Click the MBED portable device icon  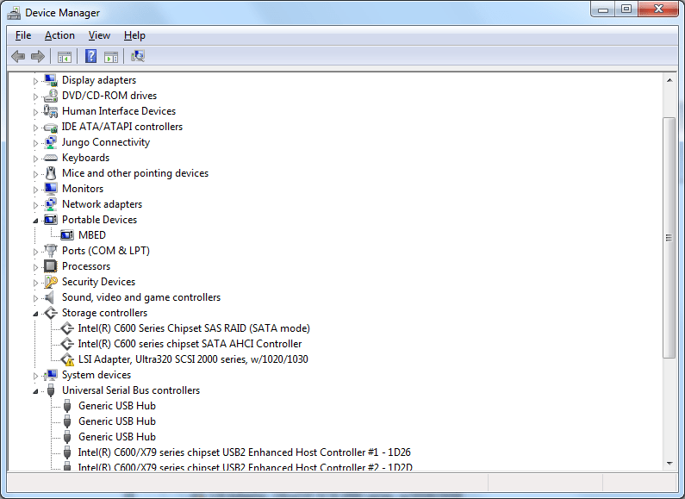(67, 235)
